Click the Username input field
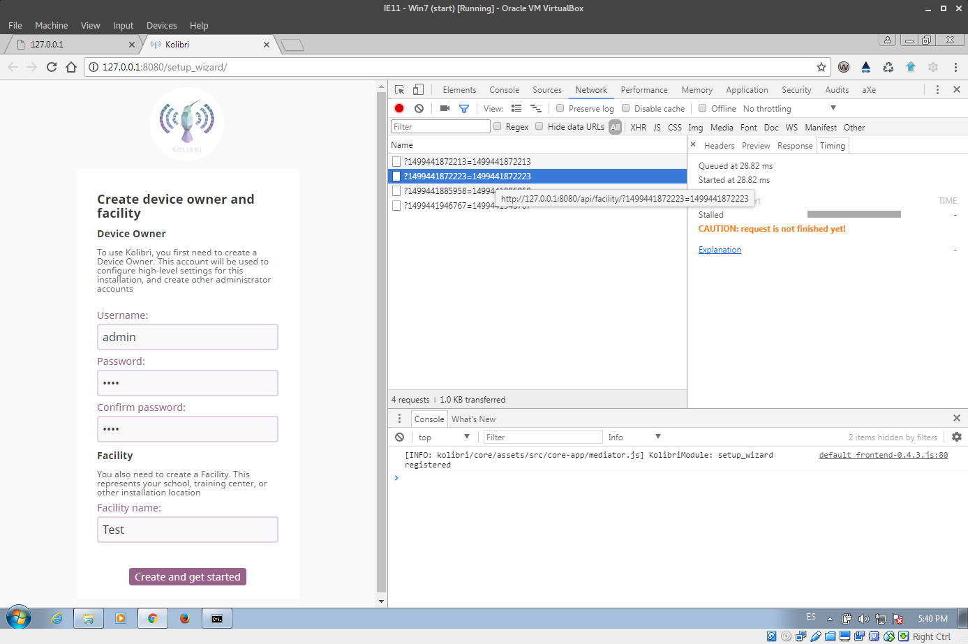Viewport: 968px width, 644px height. pos(188,337)
